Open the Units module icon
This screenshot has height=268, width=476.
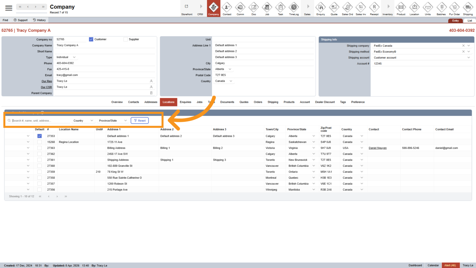click(x=428, y=9)
